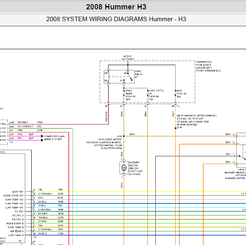Click the splice dot beside the horizontal BRN wire
246x245 pixels.
124,136
